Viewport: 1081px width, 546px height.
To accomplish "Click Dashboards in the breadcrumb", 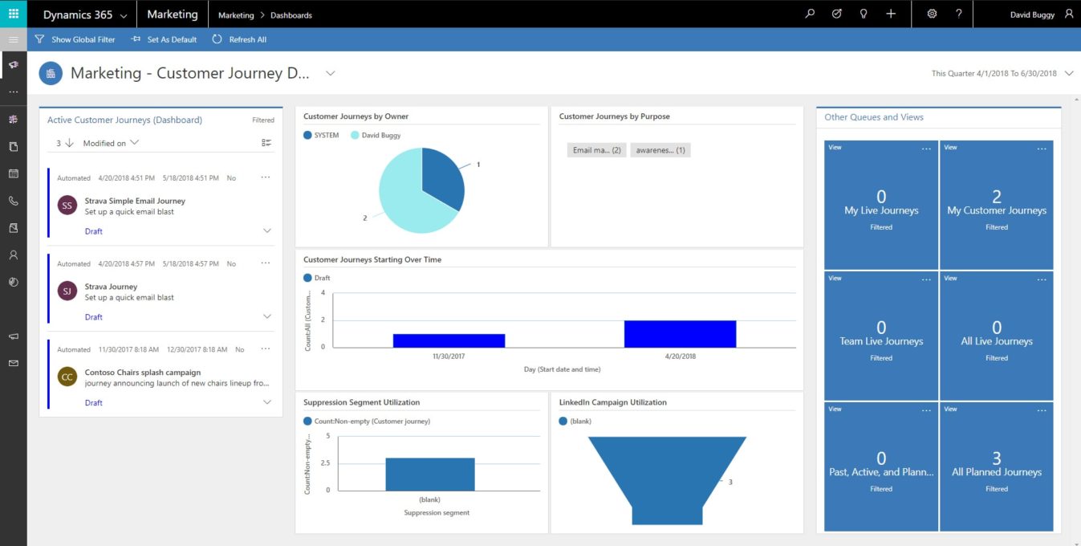I will (291, 15).
